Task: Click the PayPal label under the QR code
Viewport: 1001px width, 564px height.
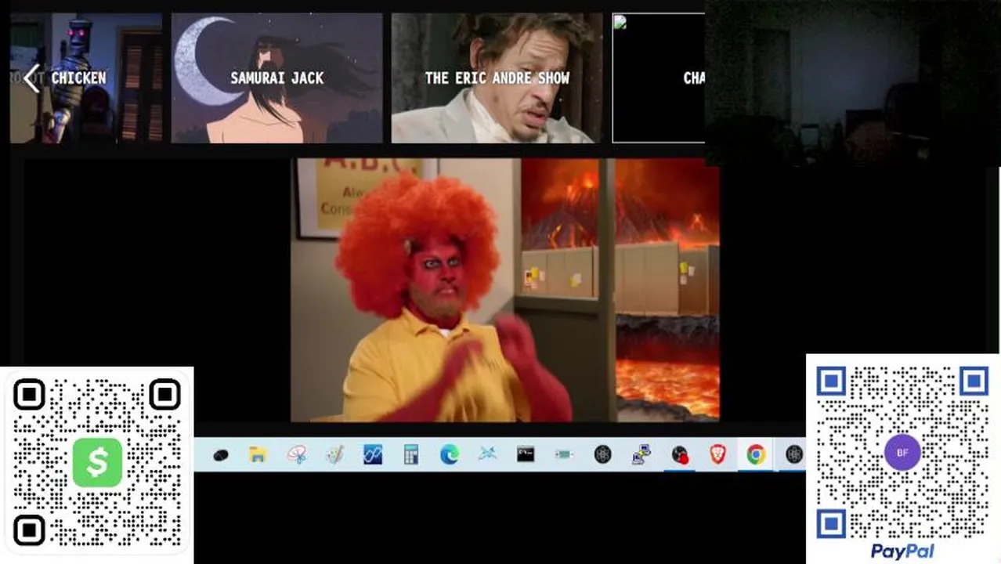Action: click(902, 551)
